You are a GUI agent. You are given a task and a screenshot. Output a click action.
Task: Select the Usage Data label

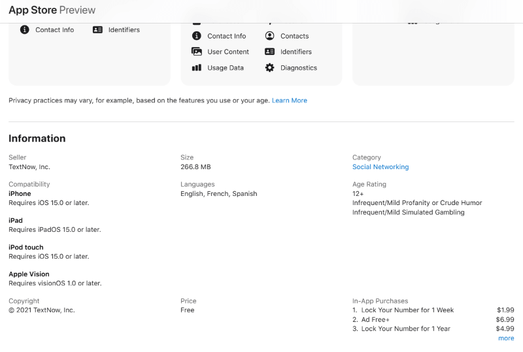226,68
